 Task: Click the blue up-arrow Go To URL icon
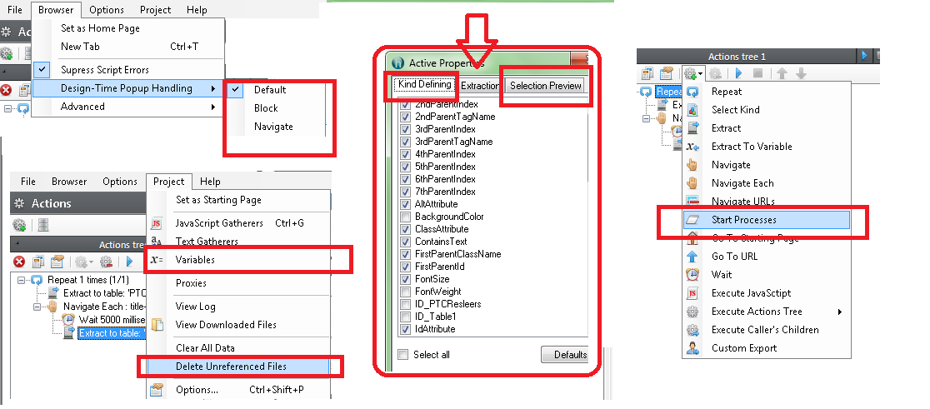692,256
